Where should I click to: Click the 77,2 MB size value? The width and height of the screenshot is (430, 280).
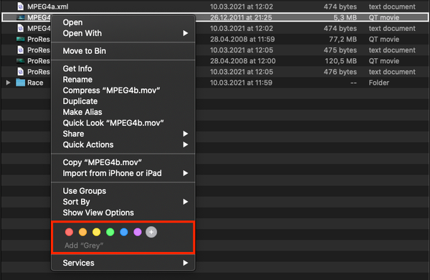click(343, 39)
